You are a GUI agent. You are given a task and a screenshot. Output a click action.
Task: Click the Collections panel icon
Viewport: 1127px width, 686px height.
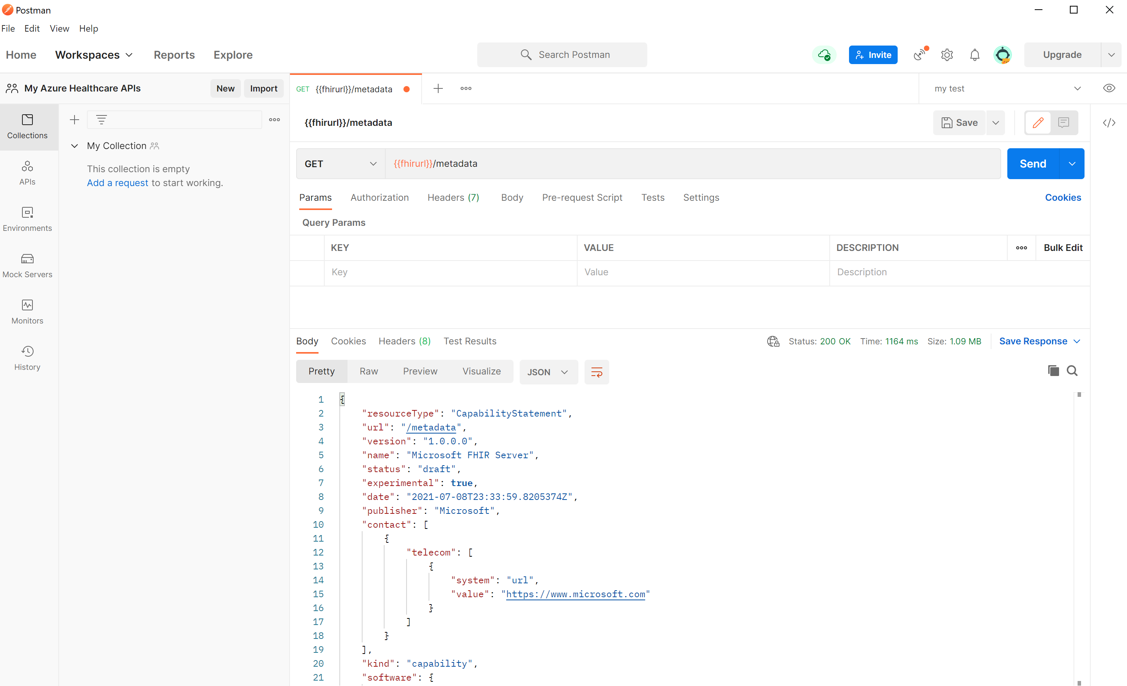point(27,125)
